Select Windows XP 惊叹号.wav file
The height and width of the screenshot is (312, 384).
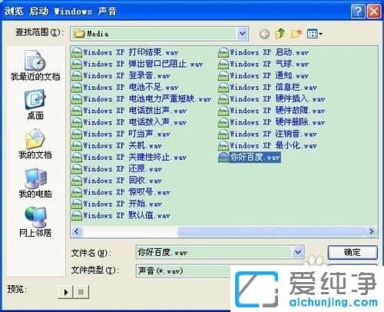click(x=121, y=192)
